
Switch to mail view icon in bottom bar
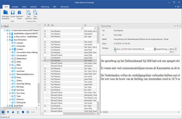(3, 112)
